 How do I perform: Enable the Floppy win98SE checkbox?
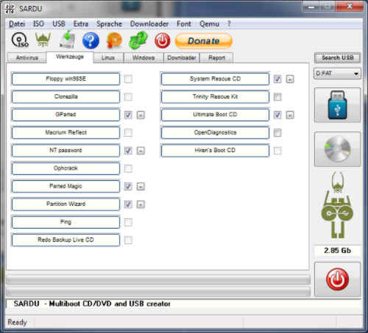click(x=128, y=79)
